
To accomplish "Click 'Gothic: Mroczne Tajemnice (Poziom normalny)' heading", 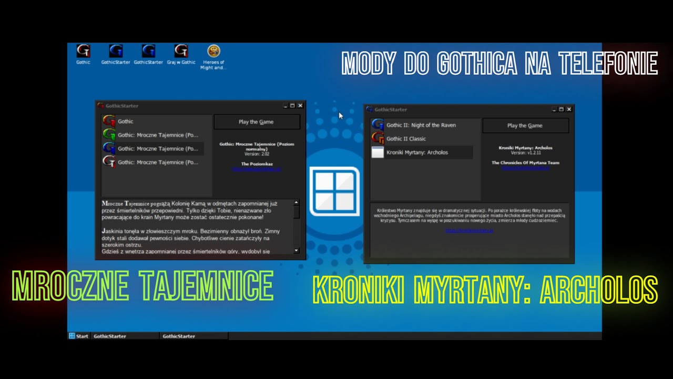I will (x=257, y=146).
